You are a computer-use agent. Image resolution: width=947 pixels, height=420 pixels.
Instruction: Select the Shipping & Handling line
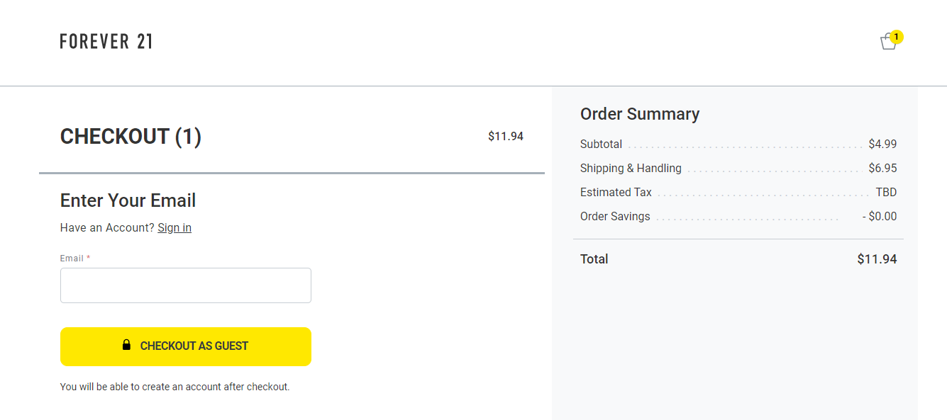pyautogui.click(x=631, y=168)
